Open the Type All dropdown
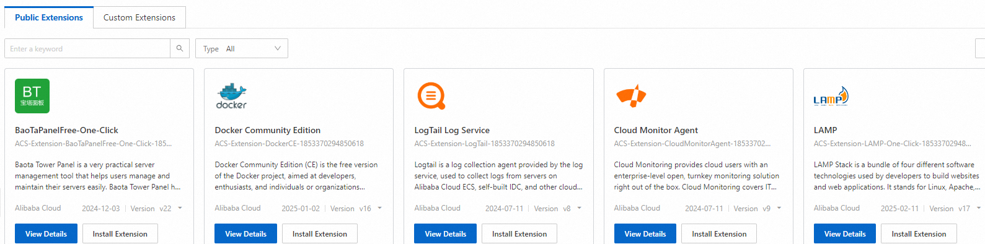The width and height of the screenshot is (985, 244). (x=242, y=48)
